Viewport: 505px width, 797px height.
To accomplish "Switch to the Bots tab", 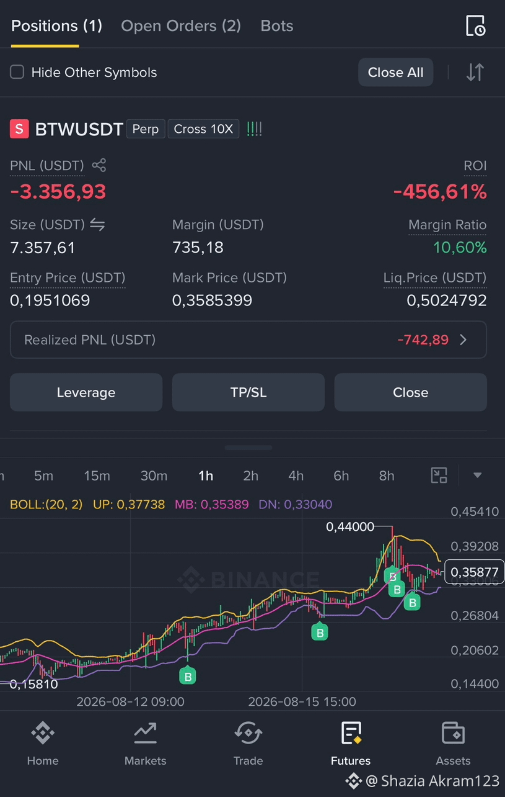I will click(277, 26).
